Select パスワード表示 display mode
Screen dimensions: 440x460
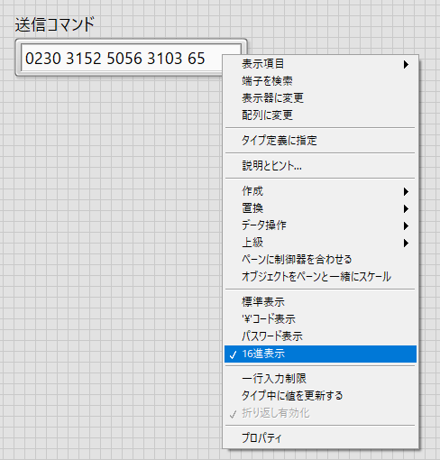(320, 336)
